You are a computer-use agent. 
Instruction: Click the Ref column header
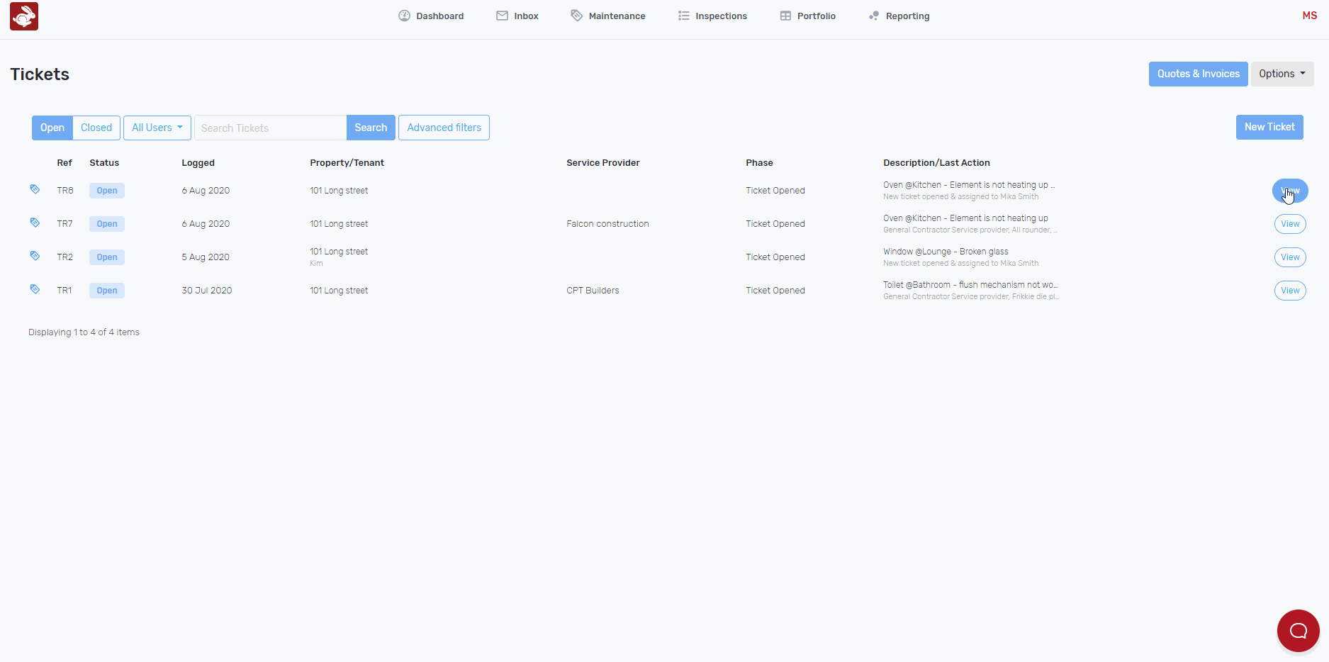(65, 162)
